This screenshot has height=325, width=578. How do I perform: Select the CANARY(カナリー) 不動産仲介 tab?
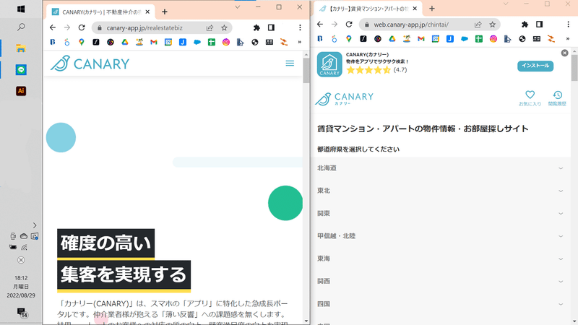(100, 12)
